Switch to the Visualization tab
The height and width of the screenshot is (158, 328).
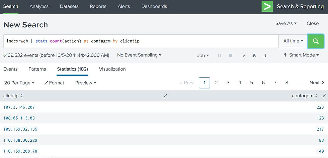[112, 69]
